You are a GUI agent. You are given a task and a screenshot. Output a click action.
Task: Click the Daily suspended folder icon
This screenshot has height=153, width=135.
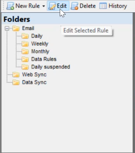point(25,67)
